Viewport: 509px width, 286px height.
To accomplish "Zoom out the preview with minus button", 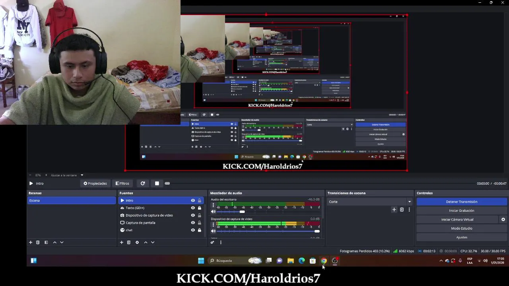I will pyautogui.click(x=30, y=175).
